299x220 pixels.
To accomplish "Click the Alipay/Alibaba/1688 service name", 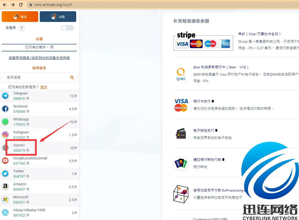I will 29,210.
